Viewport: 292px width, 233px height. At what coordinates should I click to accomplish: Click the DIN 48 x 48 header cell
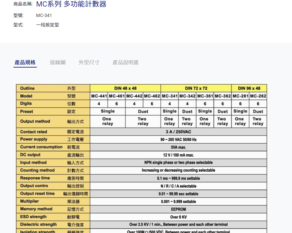click(x=125, y=88)
